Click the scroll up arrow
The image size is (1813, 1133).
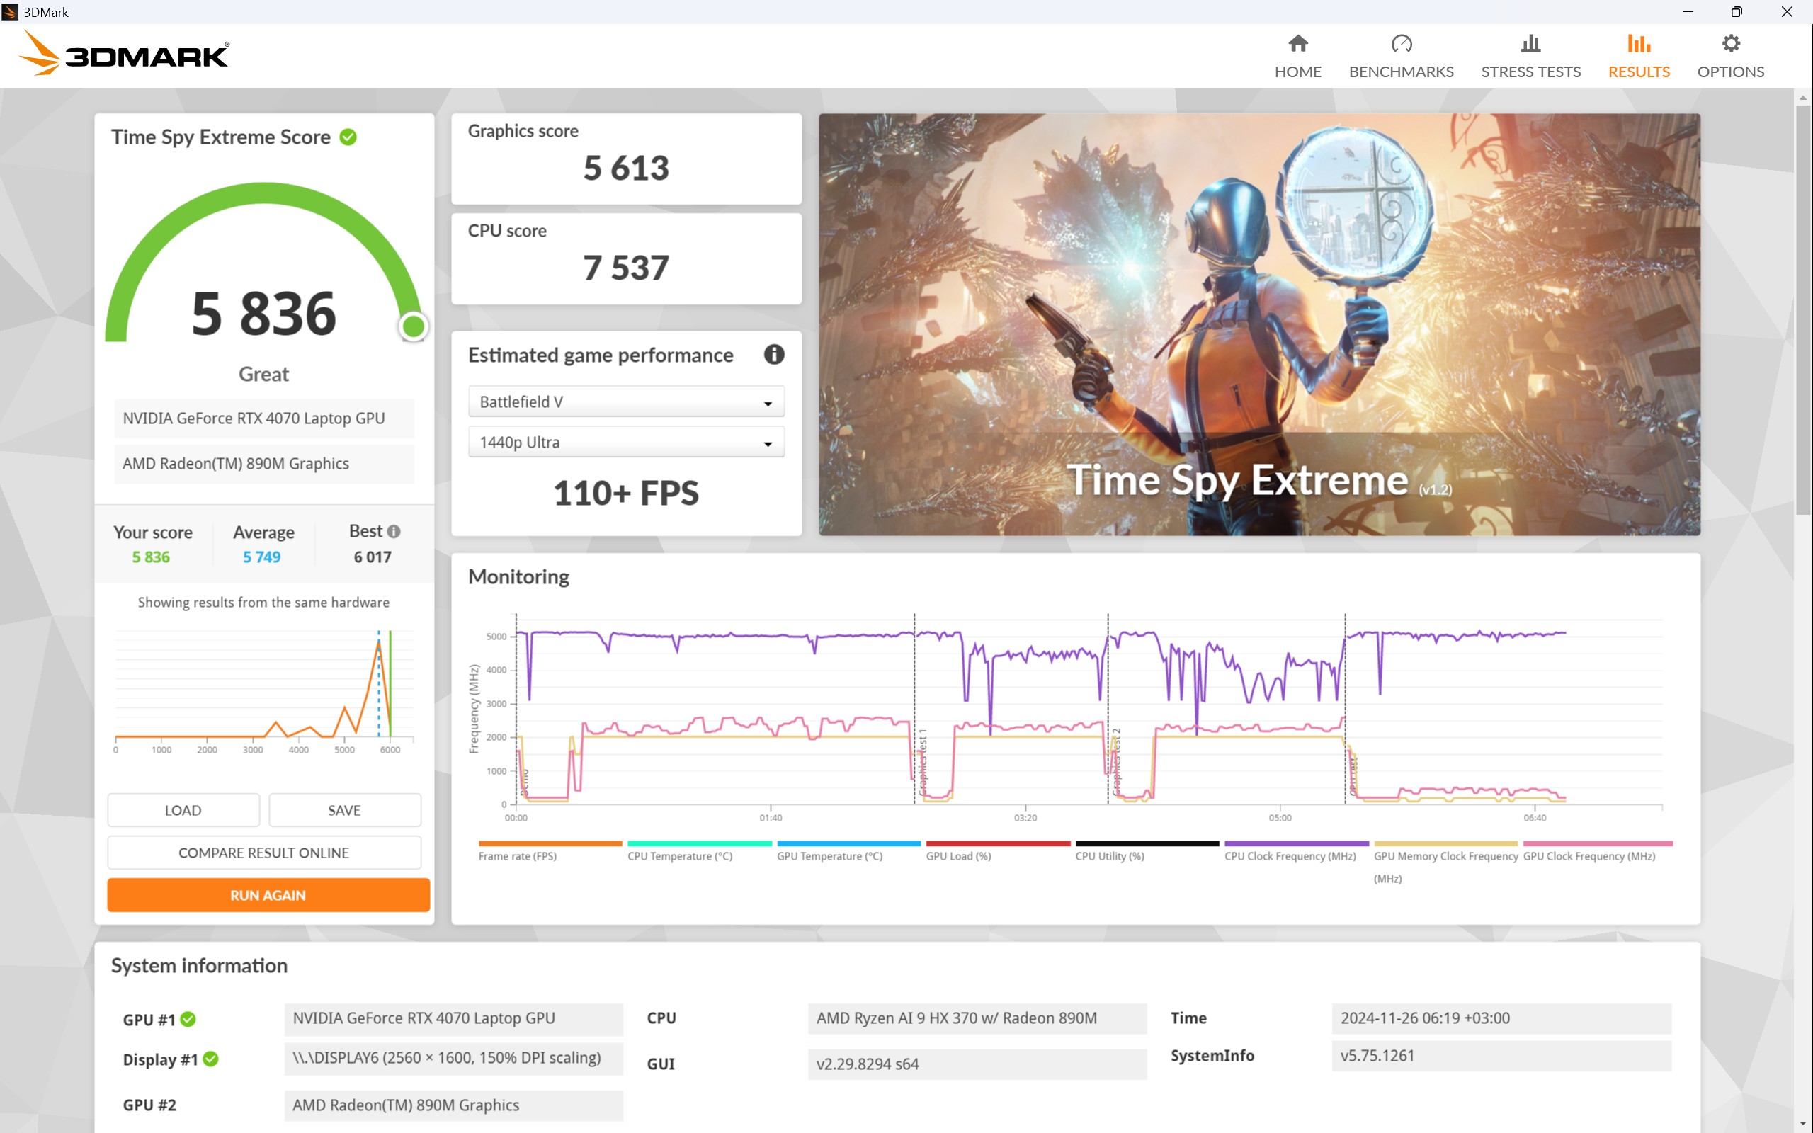(1802, 98)
